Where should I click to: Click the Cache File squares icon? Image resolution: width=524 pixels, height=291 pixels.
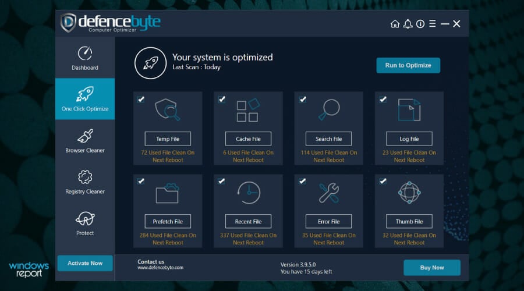click(x=248, y=109)
